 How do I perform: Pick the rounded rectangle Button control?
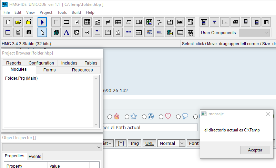pyautogui.click(x=67, y=22)
